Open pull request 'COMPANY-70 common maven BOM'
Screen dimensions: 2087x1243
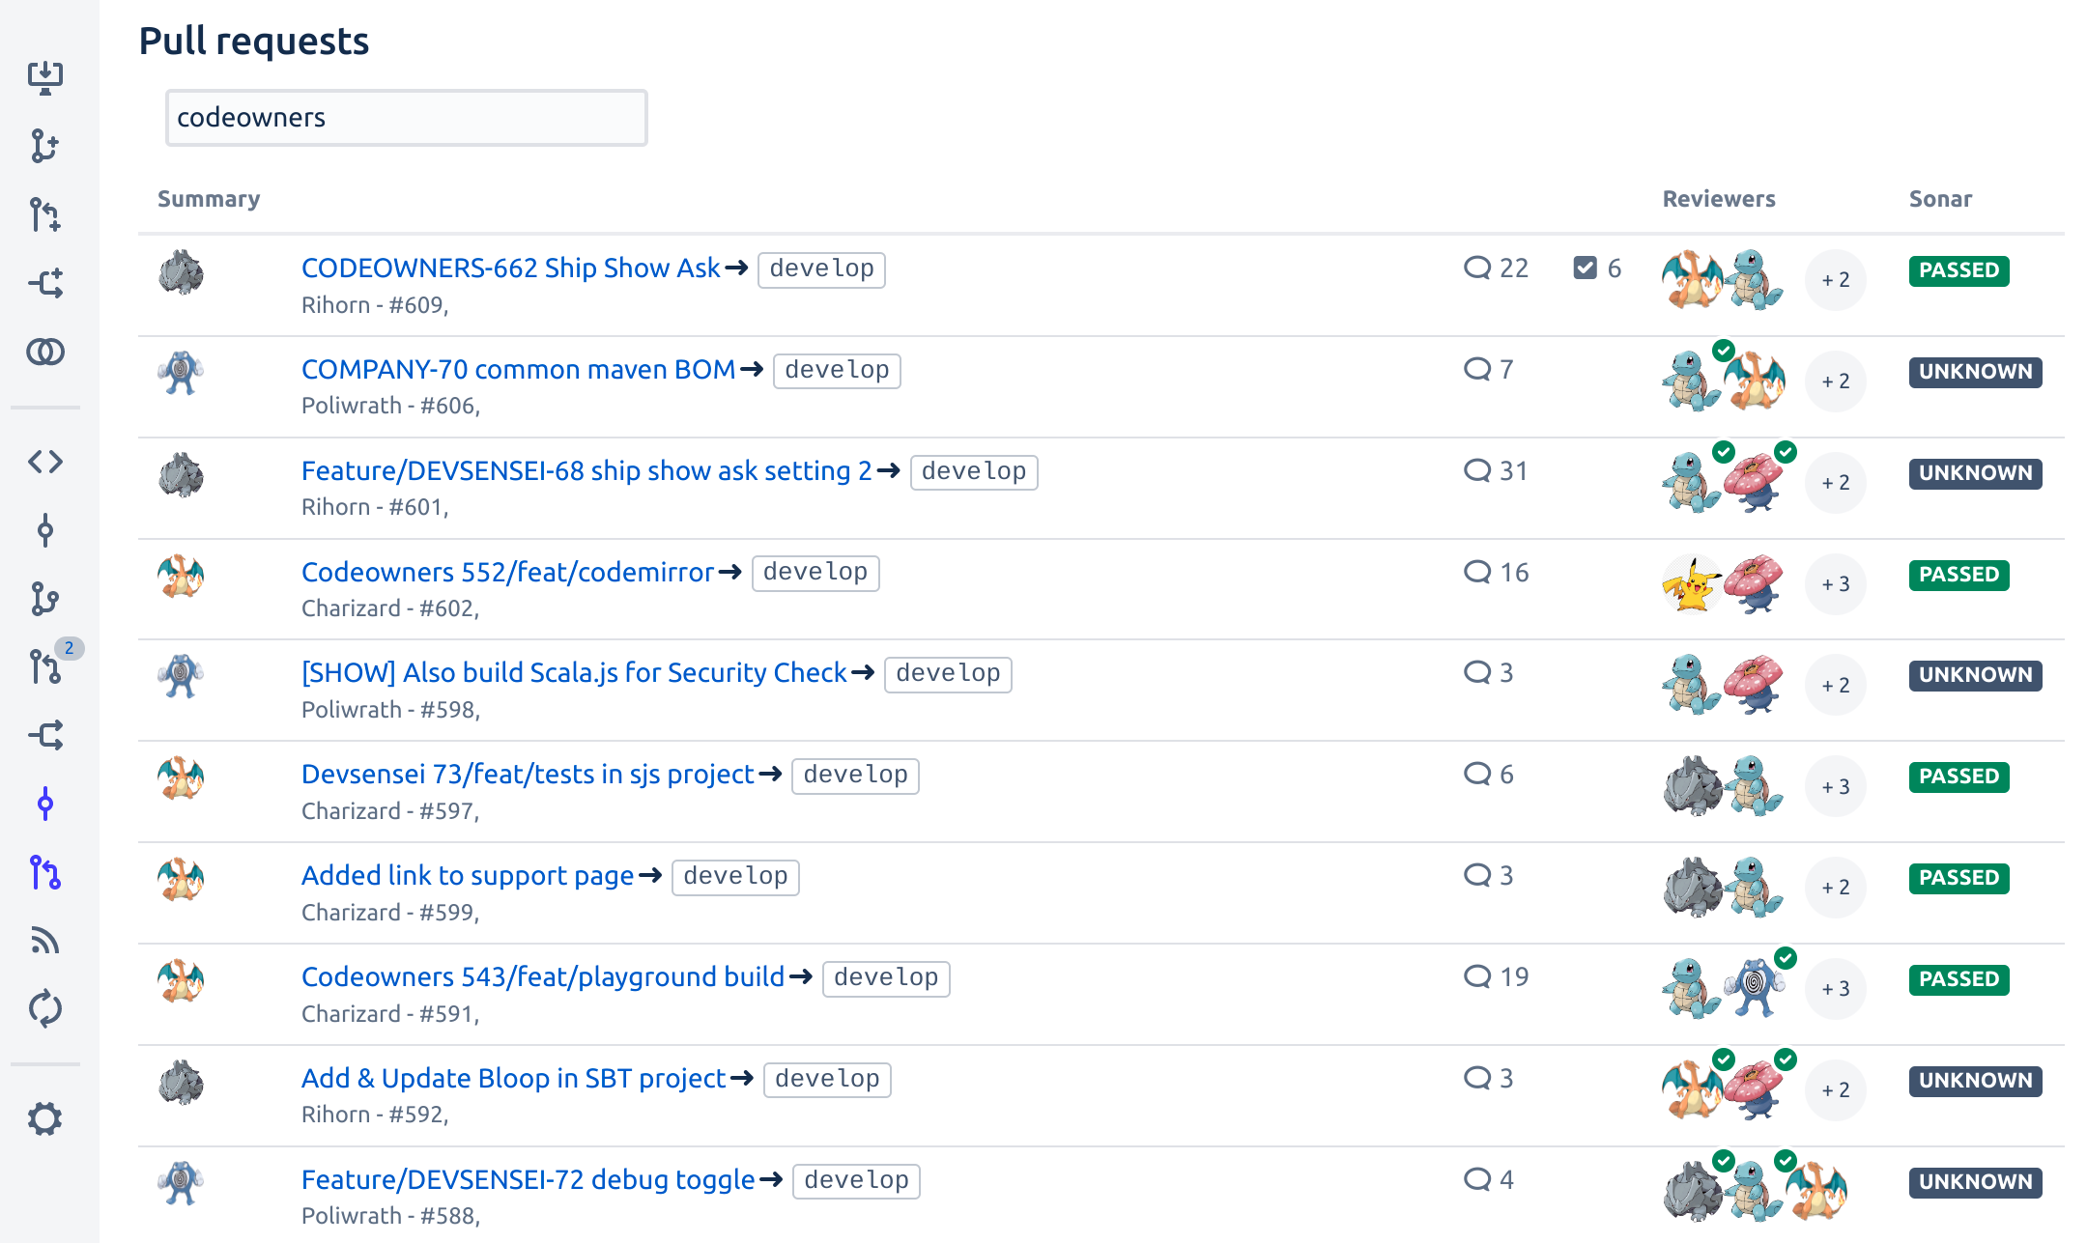pyautogui.click(x=519, y=369)
